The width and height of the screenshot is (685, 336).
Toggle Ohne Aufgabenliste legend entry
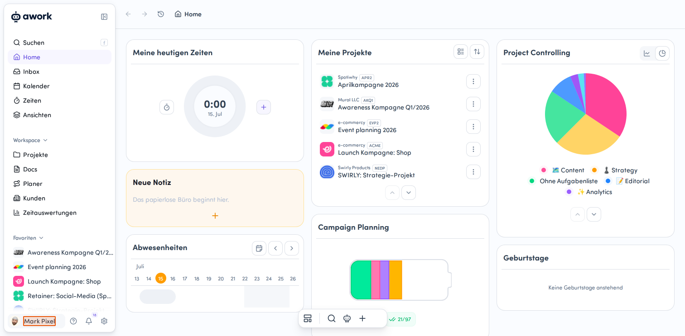tap(564, 181)
